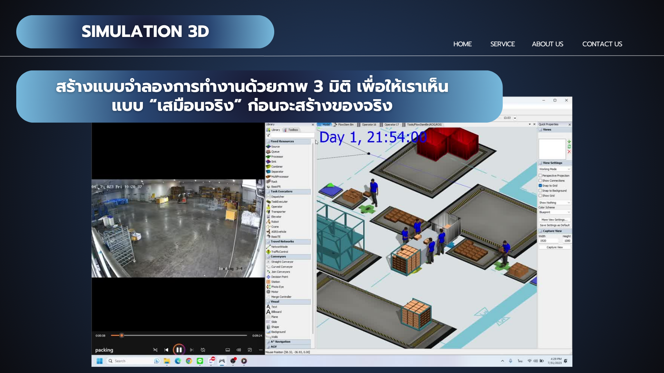Select Straight Conveyor
Screen dimensions: 664x373
(x=280, y=262)
